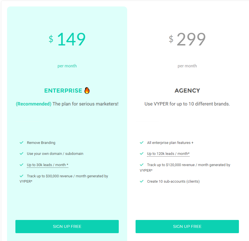Viewport: 249px width, 241px height.
Task: Open the Up to 120k leads tooltip link
Action: pos(168,154)
